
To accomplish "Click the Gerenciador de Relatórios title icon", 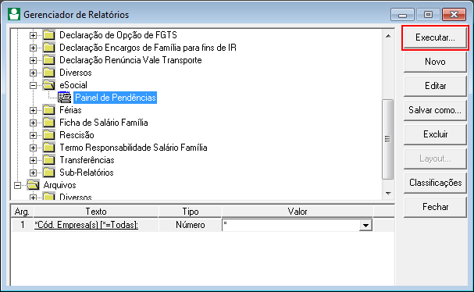I will 14,14.
